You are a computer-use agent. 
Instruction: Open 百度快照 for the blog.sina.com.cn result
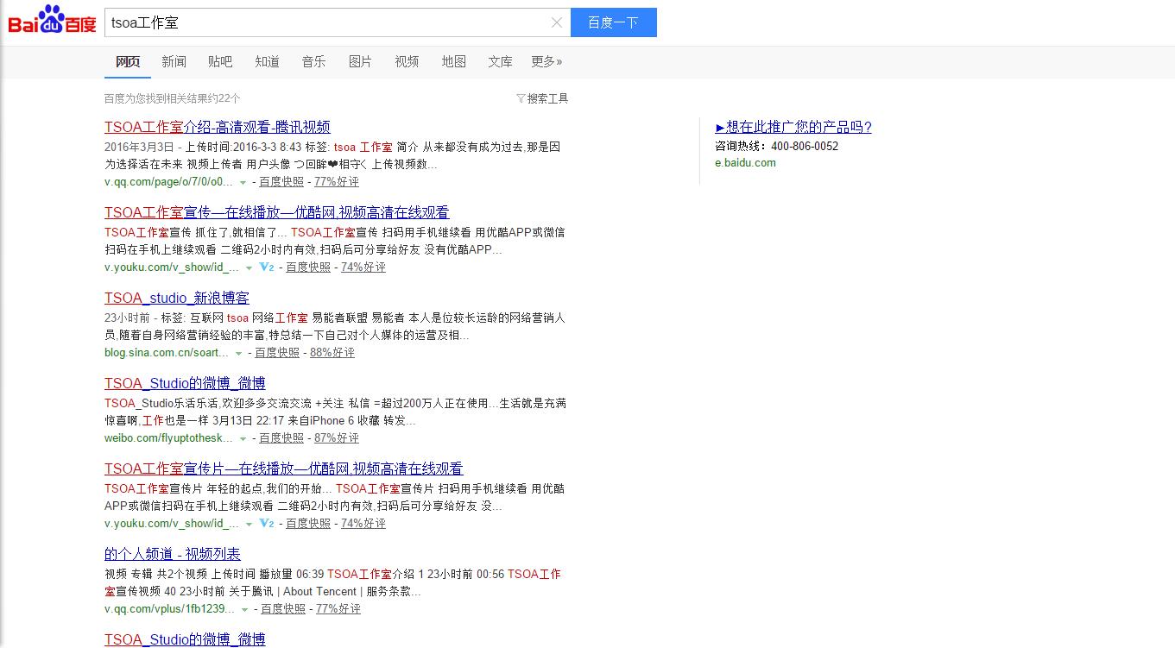(x=276, y=353)
